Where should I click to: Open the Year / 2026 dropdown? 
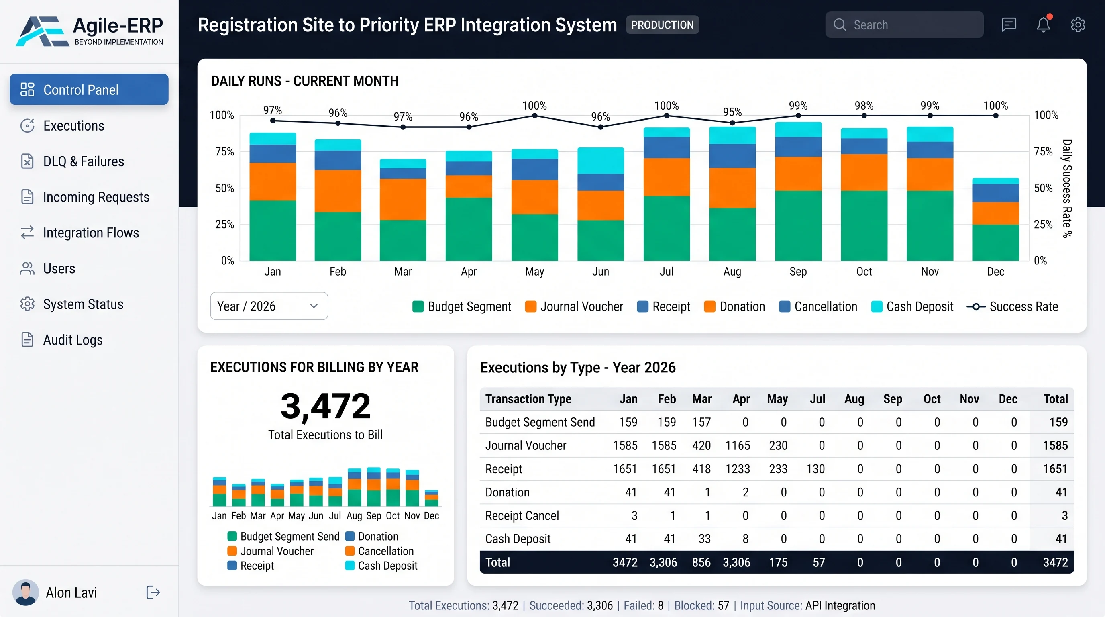point(269,306)
